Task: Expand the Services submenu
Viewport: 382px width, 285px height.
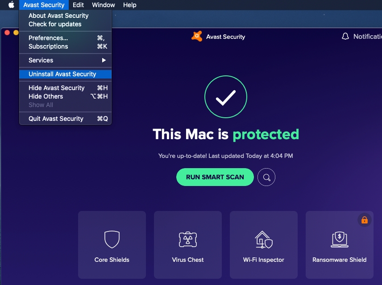Action: point(65,60)
